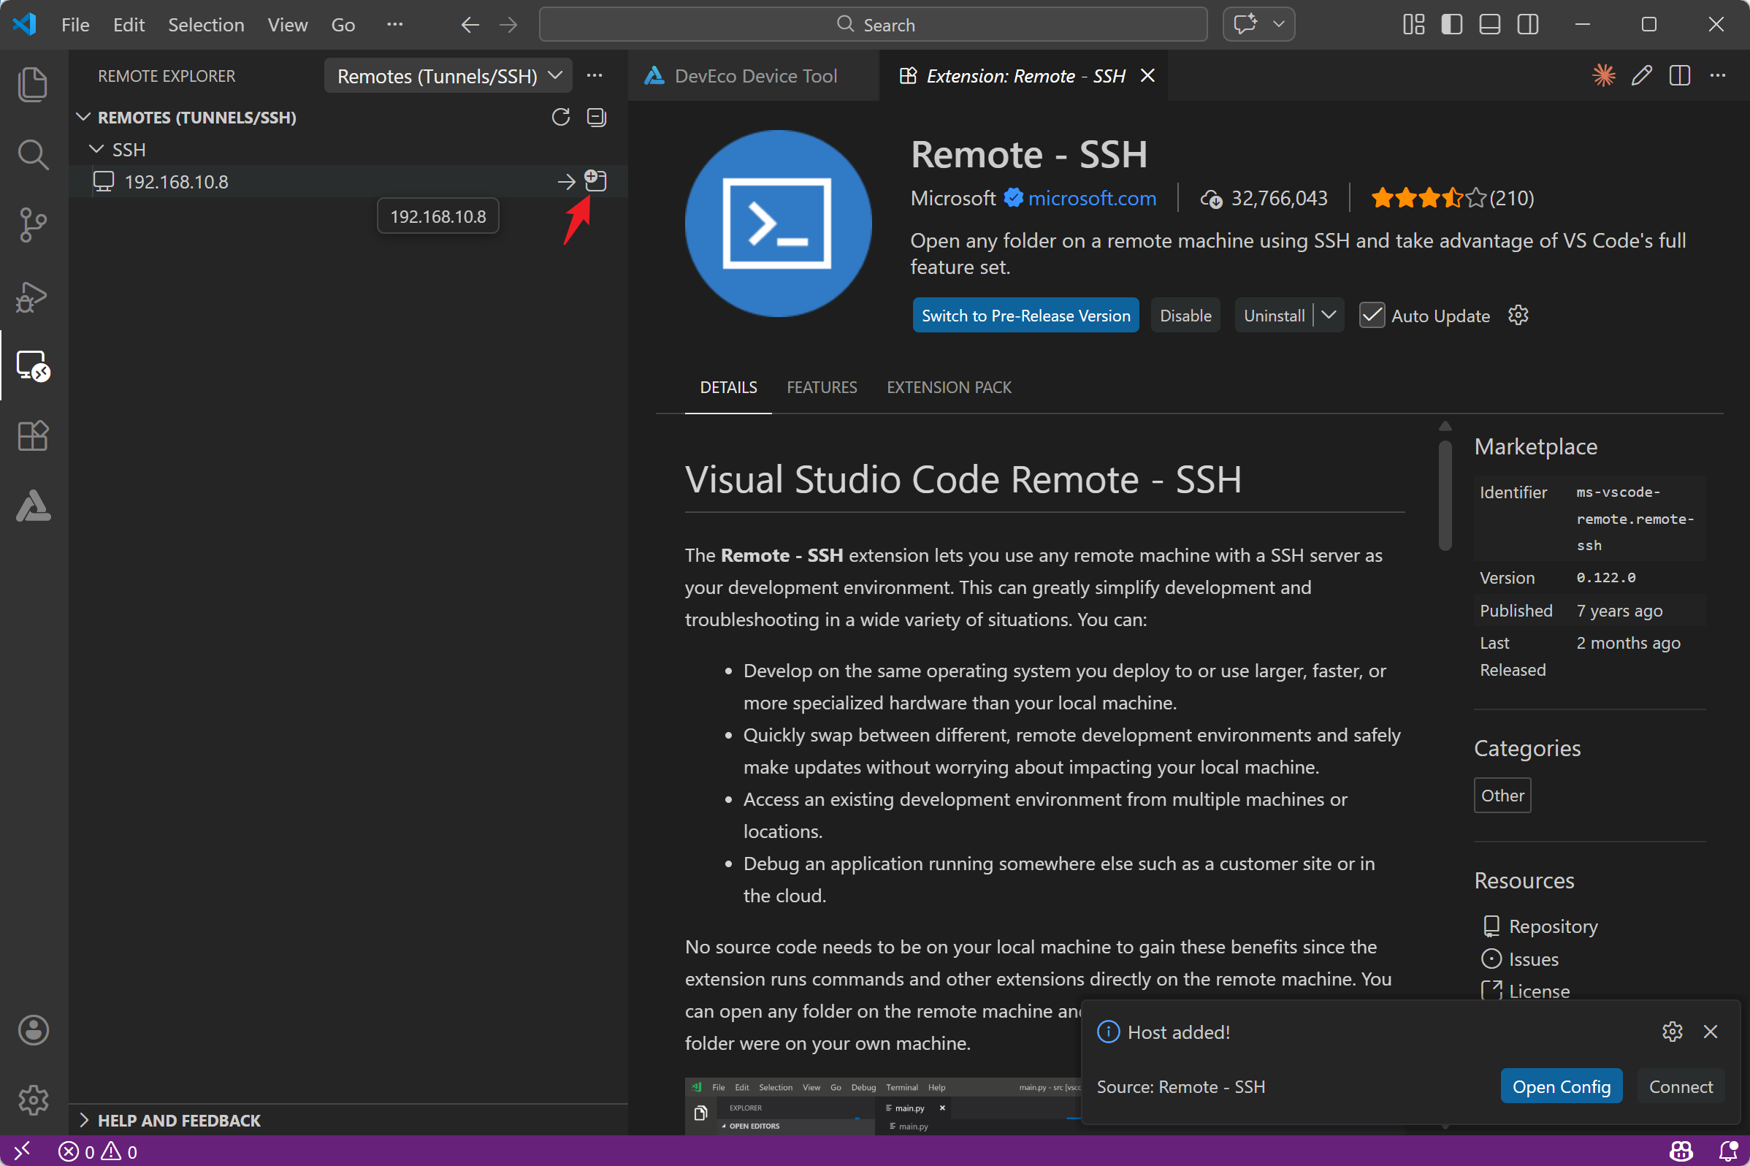Click the star rating (210)
Viewport: 1750px width, 1166px height.
pos(1452,198)
